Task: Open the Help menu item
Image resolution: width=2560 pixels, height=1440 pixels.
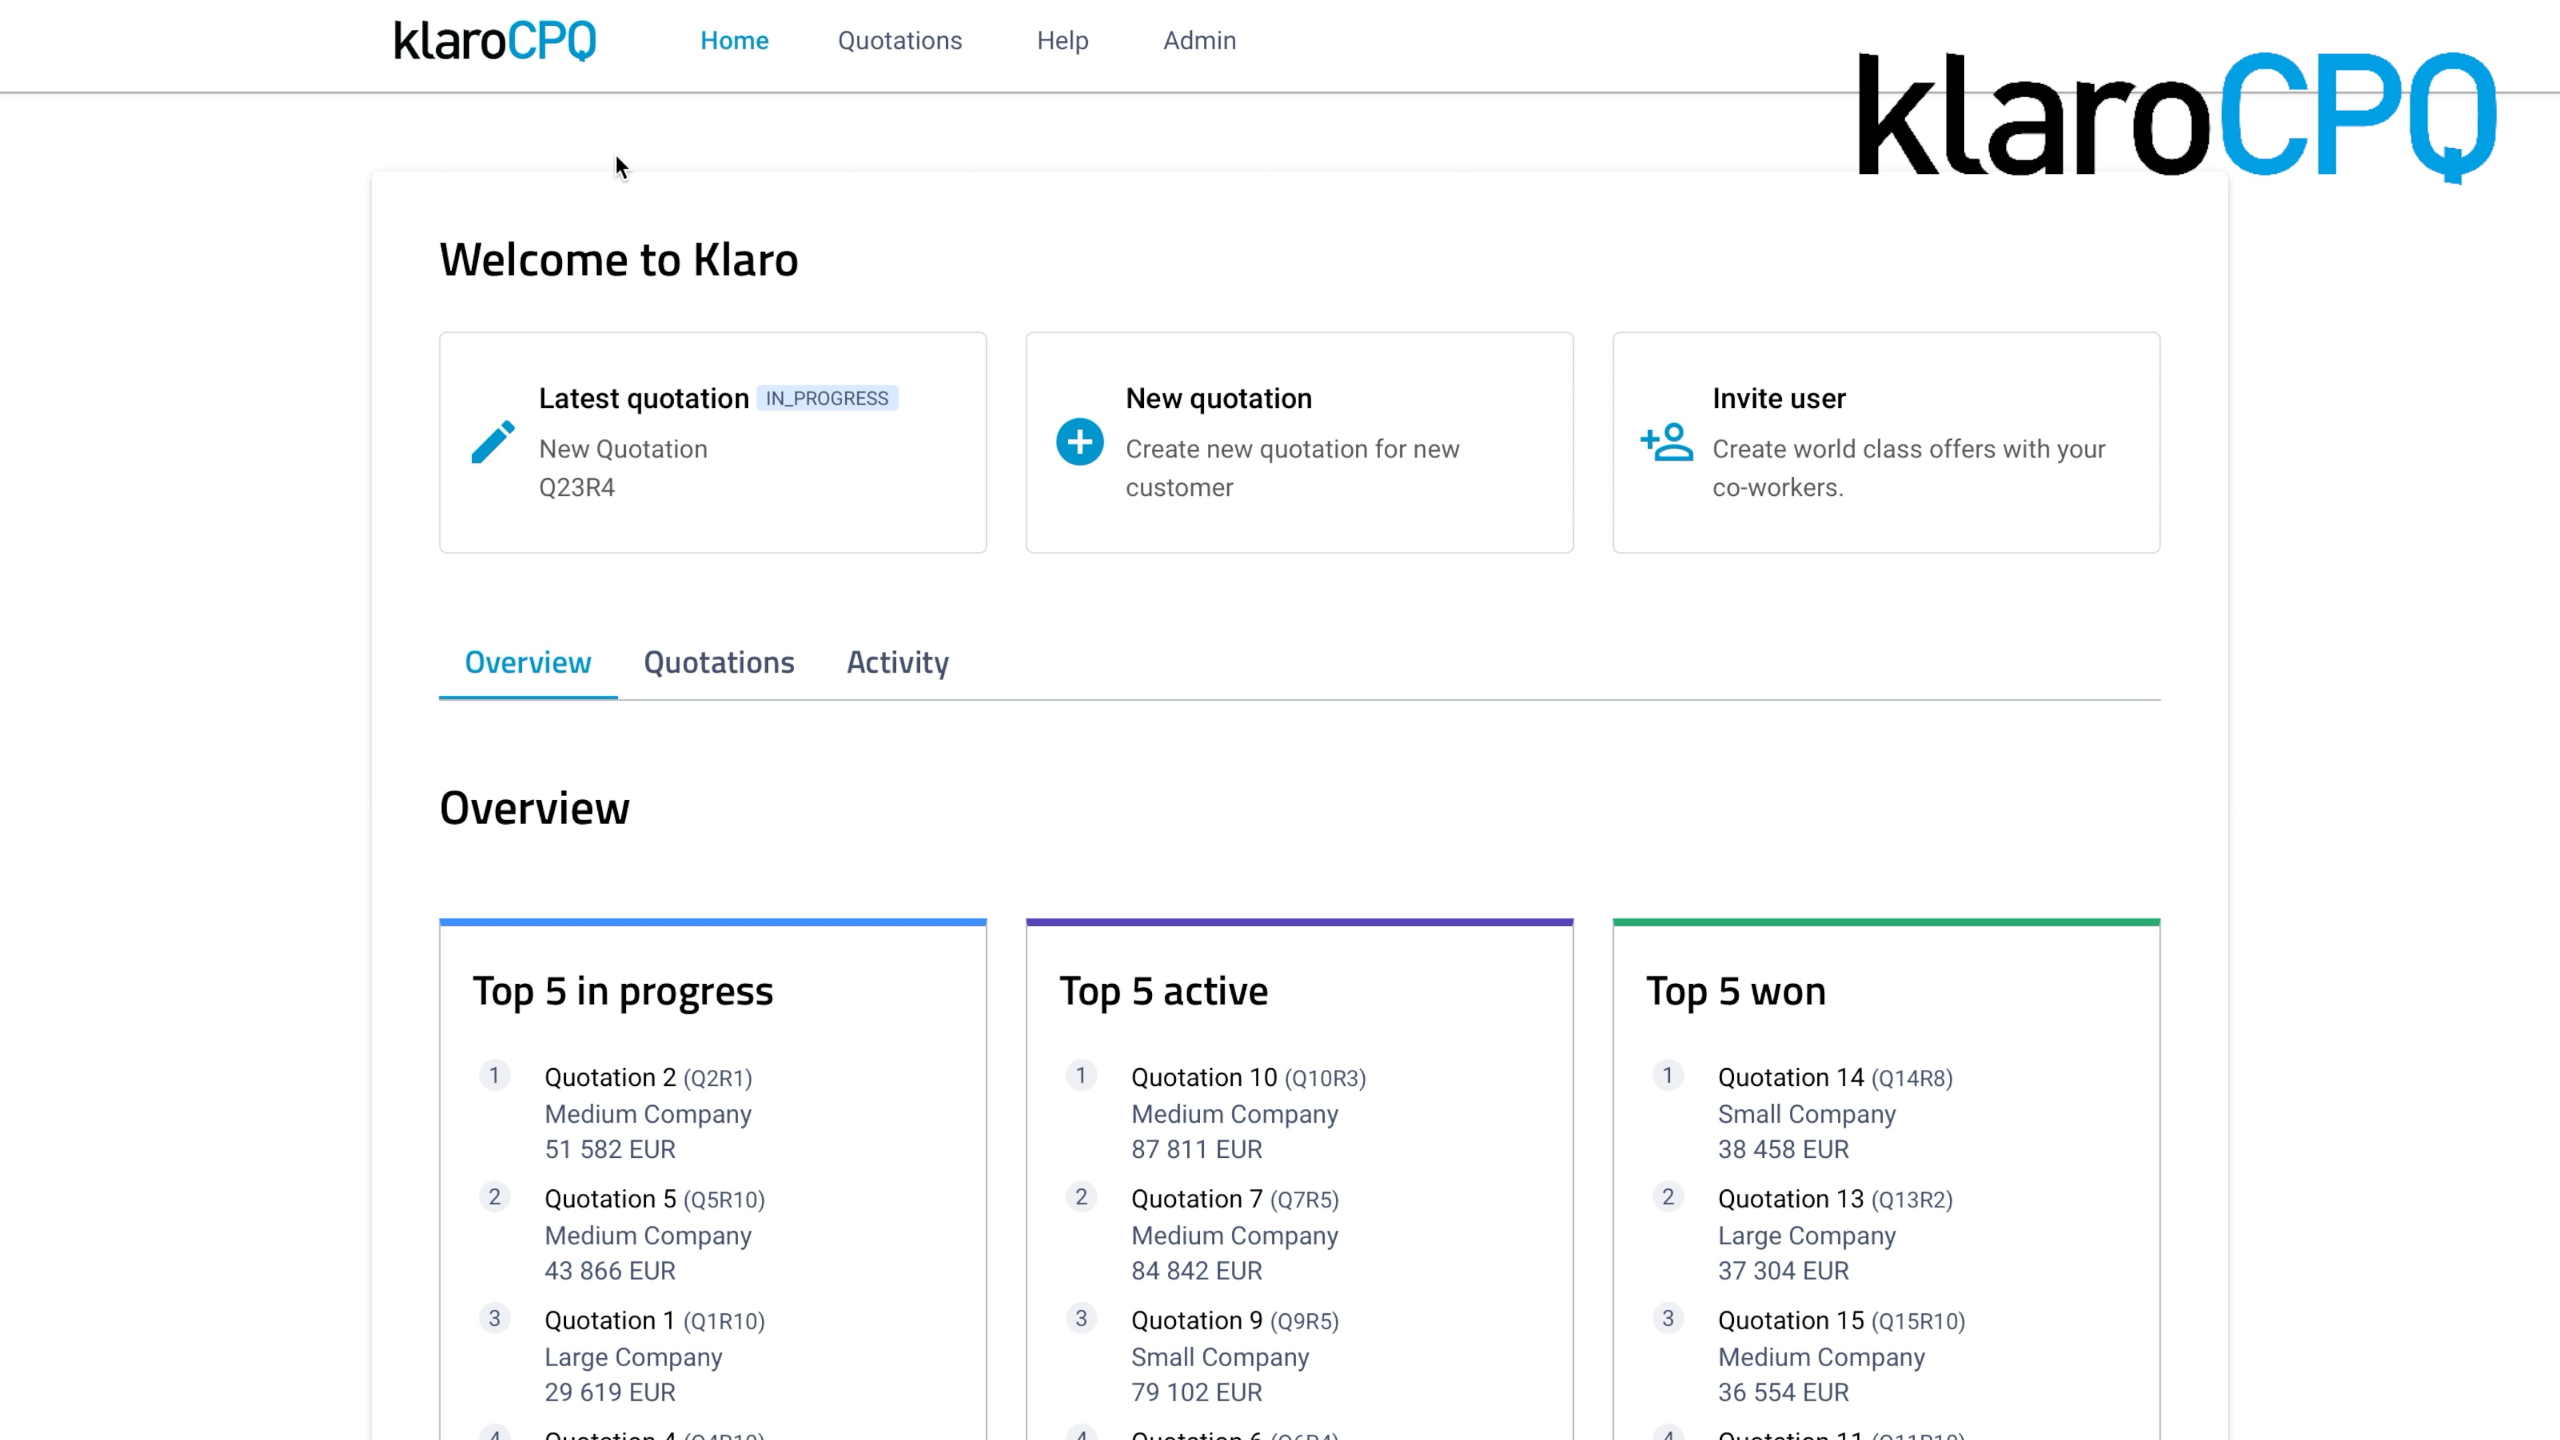Action: [x=1061, y=41]
